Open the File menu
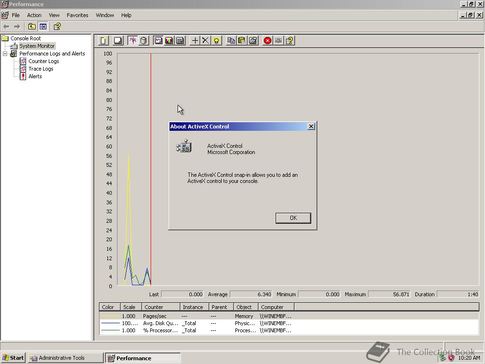Image resolution: width=485 pixels, height=364 pixels. point(16,15)
